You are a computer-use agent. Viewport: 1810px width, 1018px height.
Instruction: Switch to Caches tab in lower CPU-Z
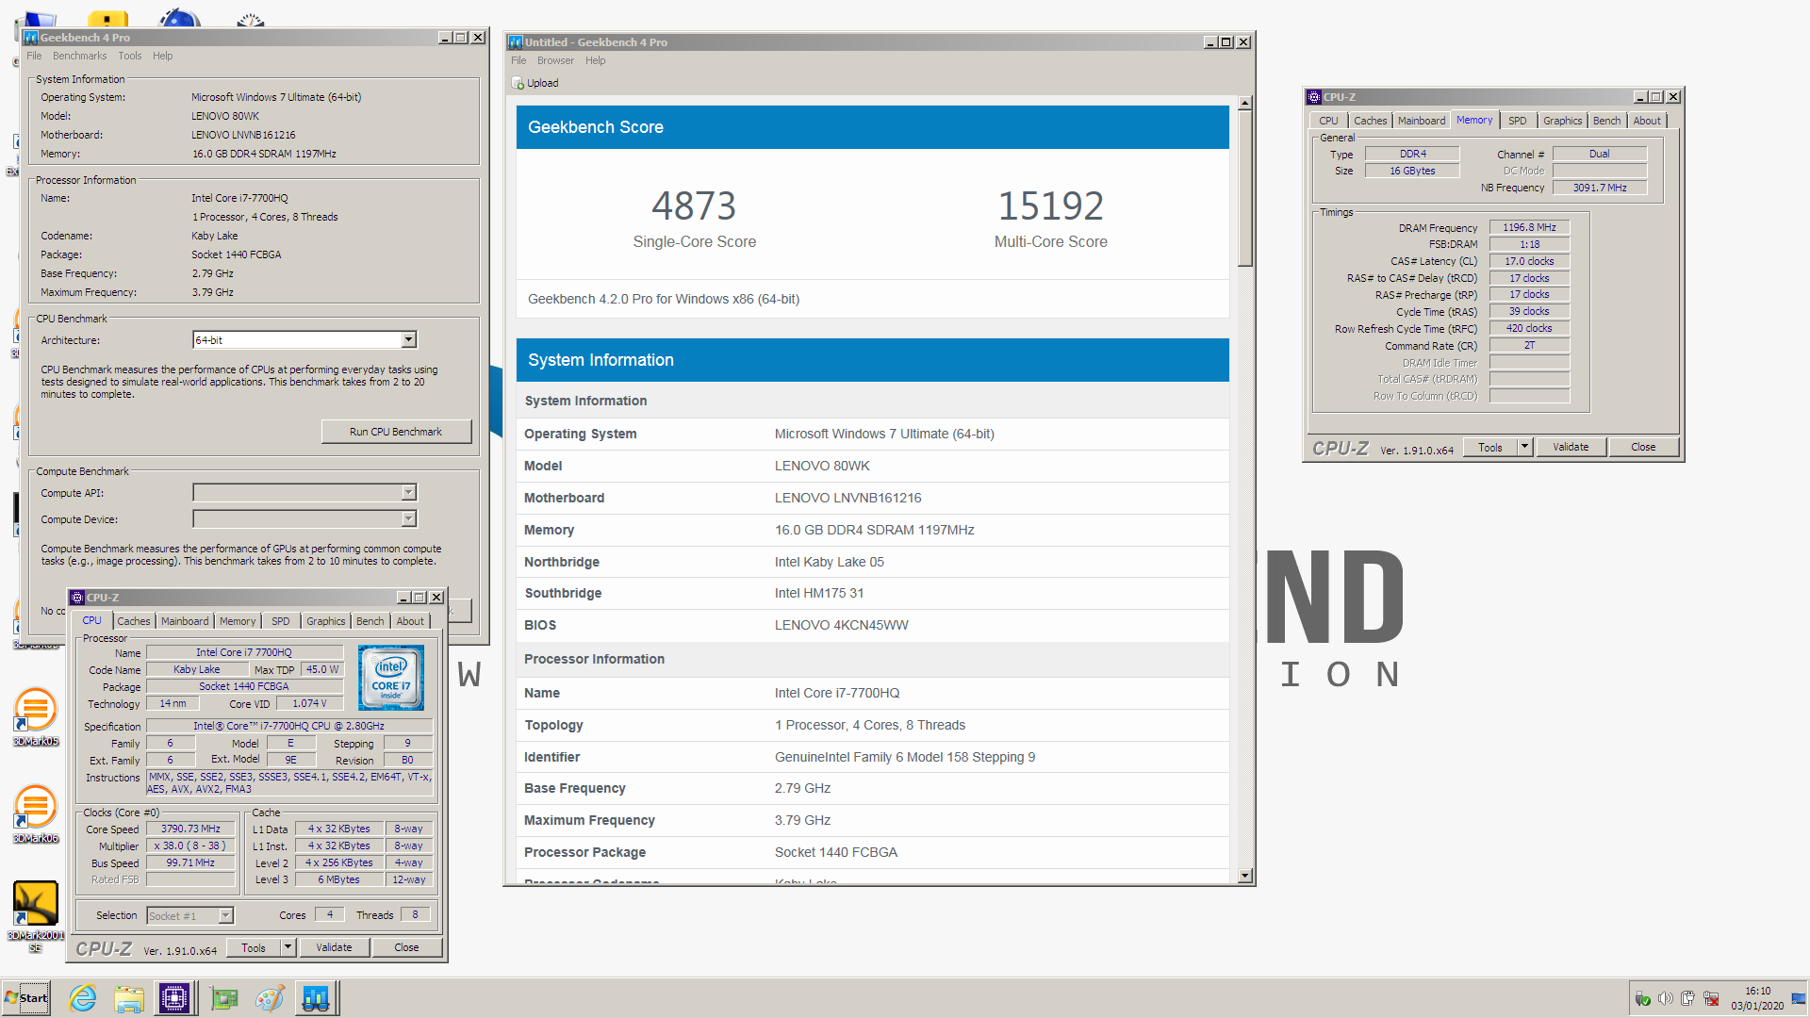[134, 621]
